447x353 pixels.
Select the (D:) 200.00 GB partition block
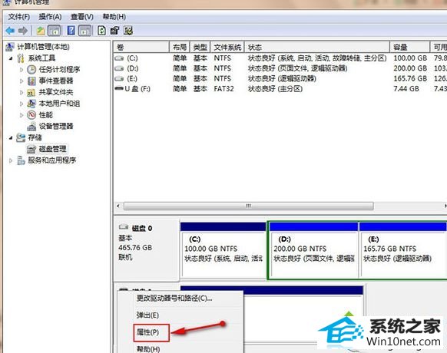(313, 250)
